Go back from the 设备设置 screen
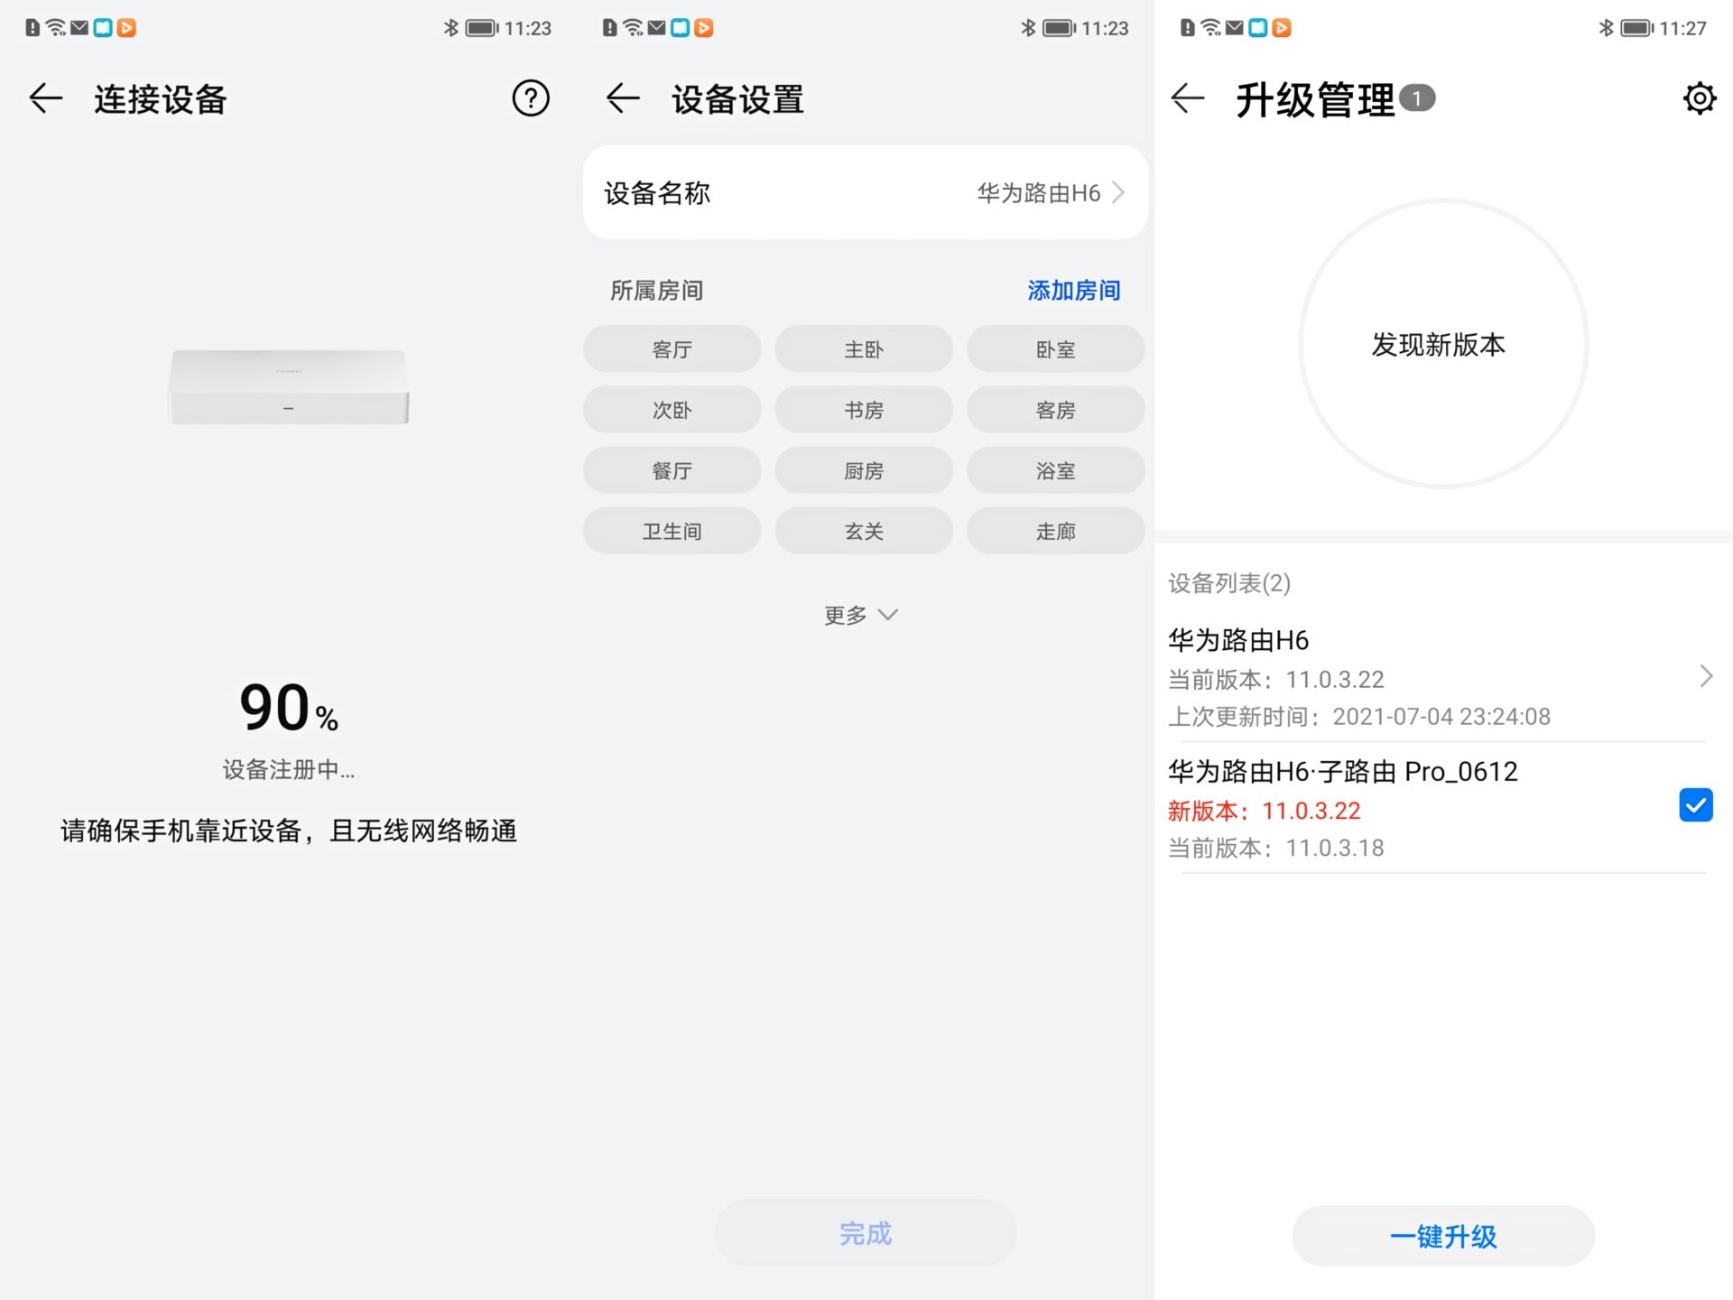This screenshot has height=1300, width=1733. pyautogui.click(x=623, y=97)
